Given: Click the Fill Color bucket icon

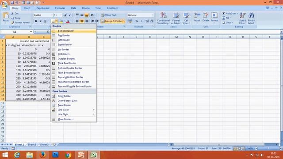Looking at the screenshot, I should [61, 21].
